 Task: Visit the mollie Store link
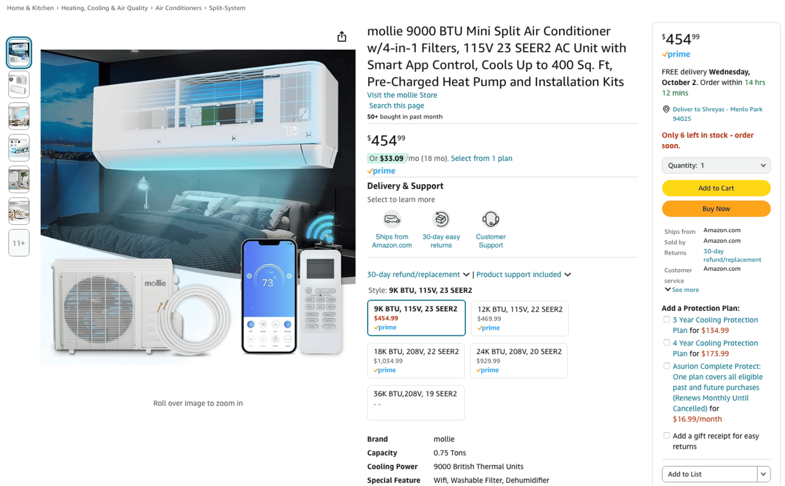[402, 95]
